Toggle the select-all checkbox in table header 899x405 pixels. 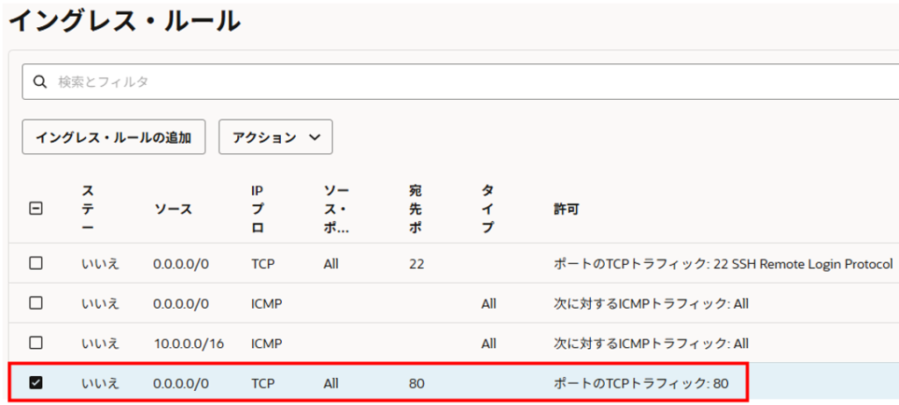click(x=36, y=209)
